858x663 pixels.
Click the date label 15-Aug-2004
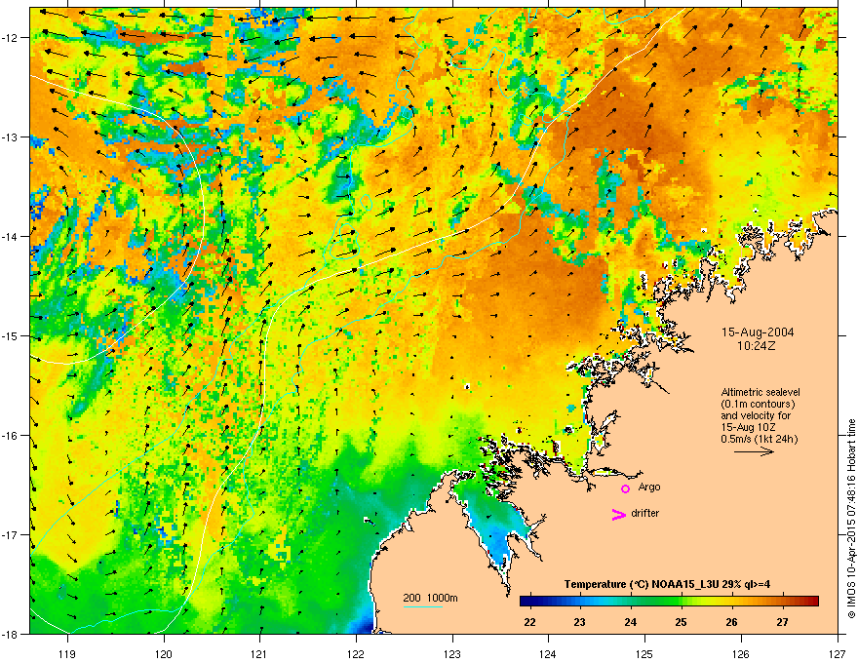(758, 332)
